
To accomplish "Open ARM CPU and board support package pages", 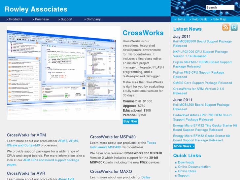I will pos(43,162).
